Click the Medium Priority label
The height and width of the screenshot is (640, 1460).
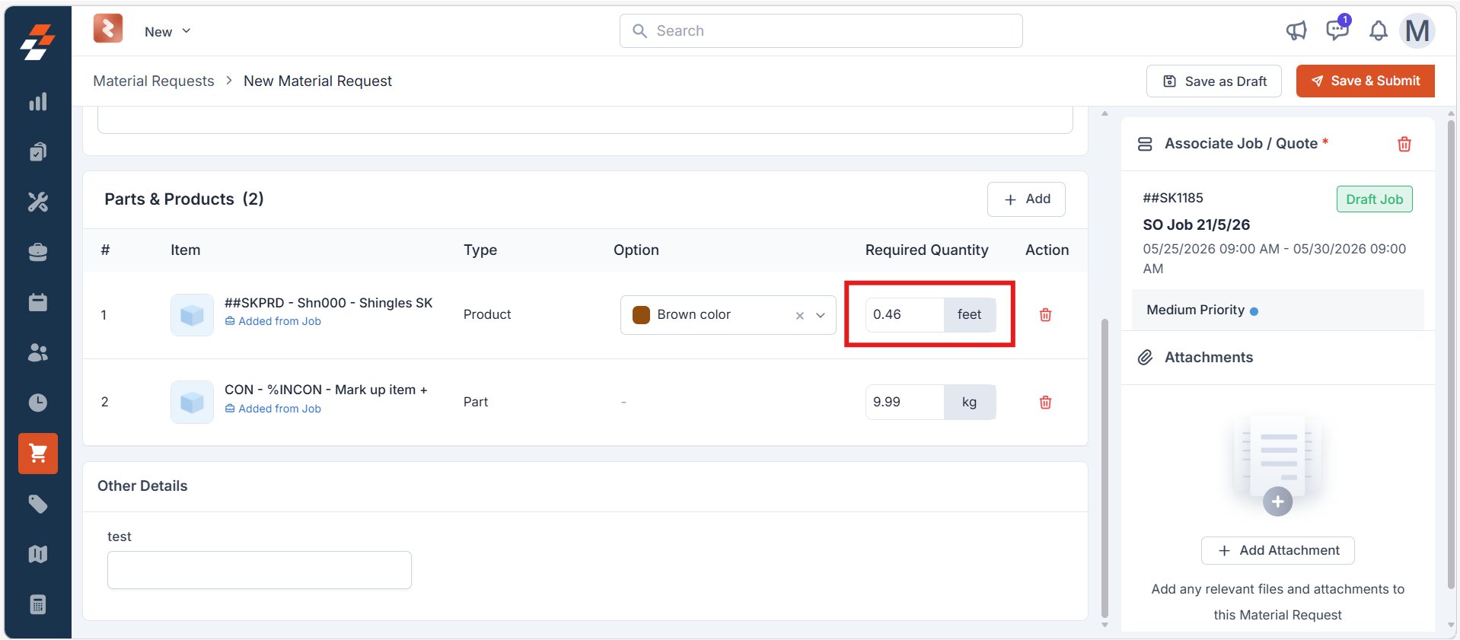tap(1195, 310)
